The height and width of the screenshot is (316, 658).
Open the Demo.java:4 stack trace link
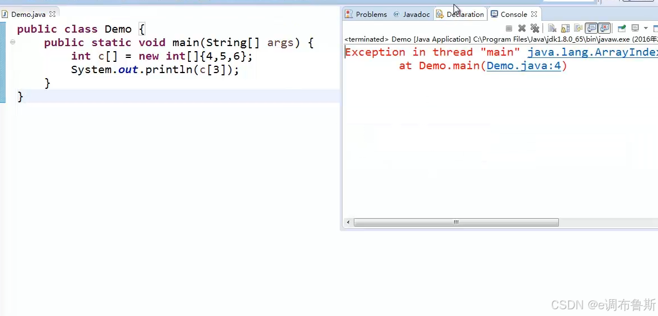(x=523, y=66)
